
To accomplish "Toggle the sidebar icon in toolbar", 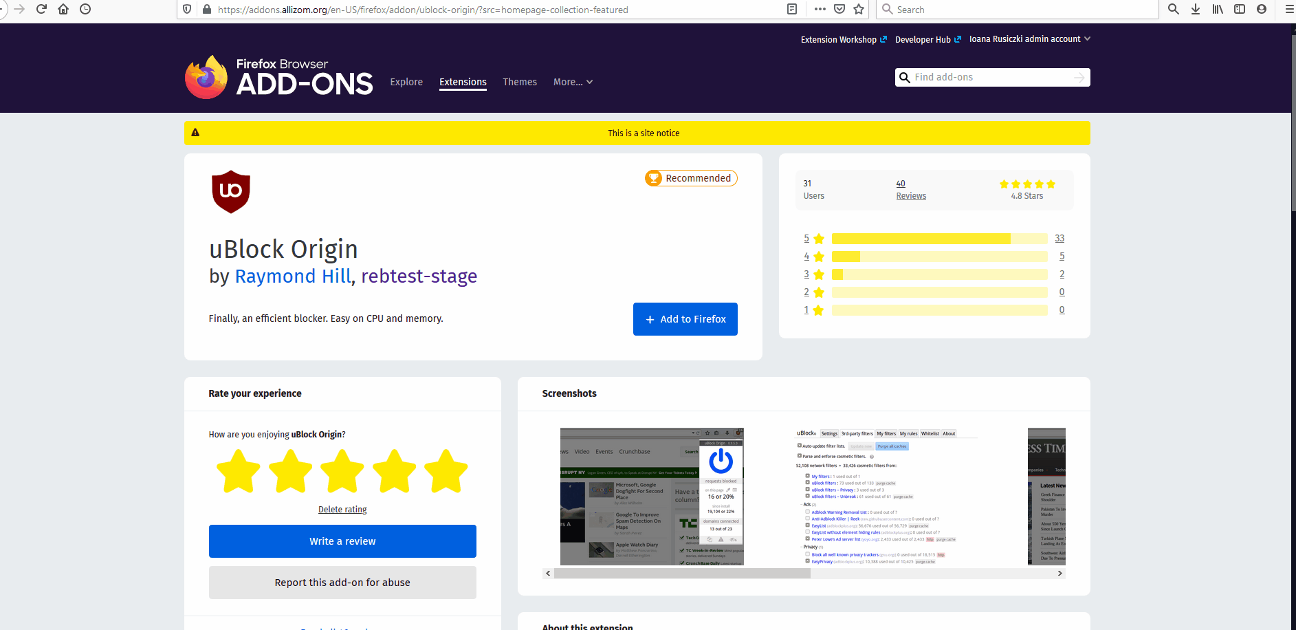I will pos(1240,9).
